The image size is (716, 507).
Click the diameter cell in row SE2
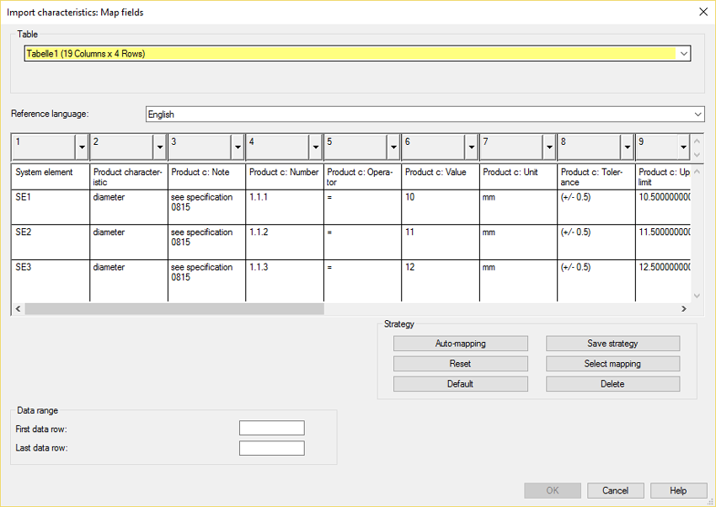click(x=129, y=242)
